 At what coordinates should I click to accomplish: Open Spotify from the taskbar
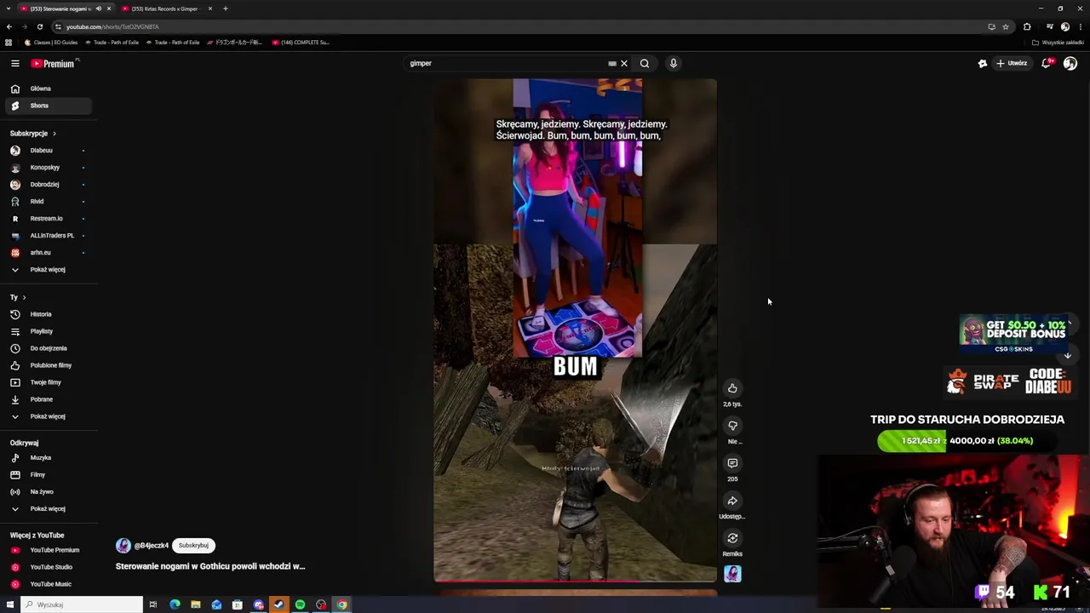(300, 604)
